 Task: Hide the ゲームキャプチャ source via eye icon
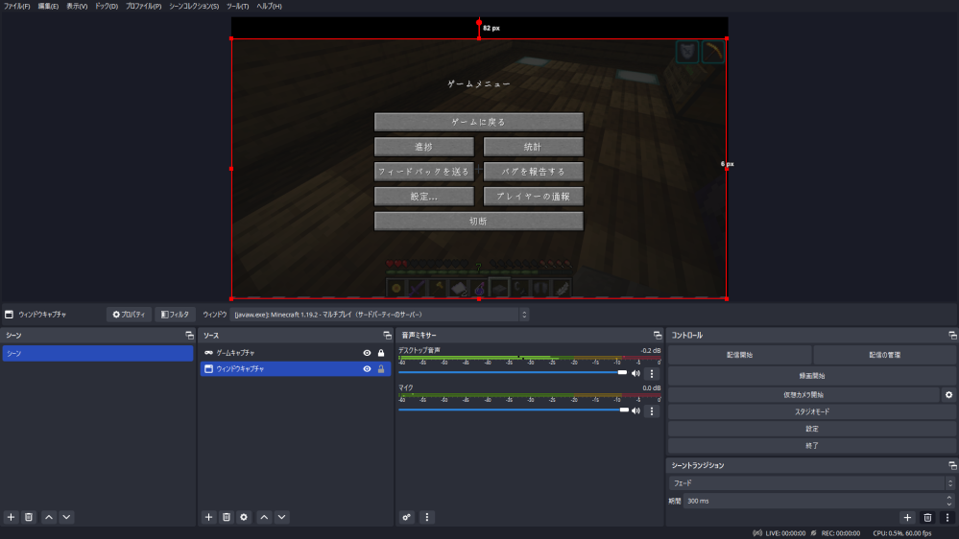pyautogui.click(x=367, y=353)
